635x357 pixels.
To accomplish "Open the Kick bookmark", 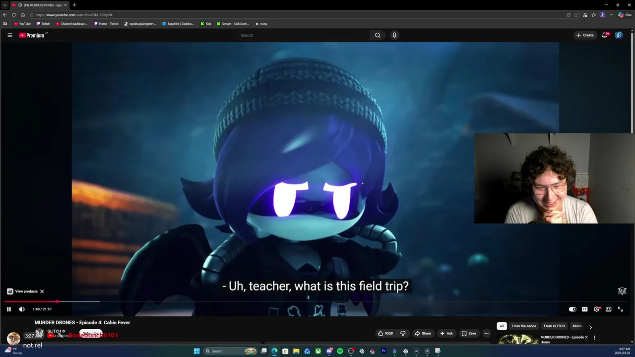I will 206,24.
